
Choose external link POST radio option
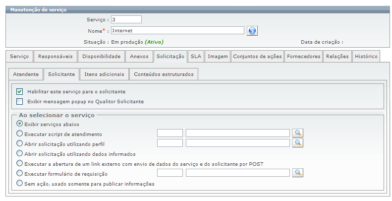[20, 163]
